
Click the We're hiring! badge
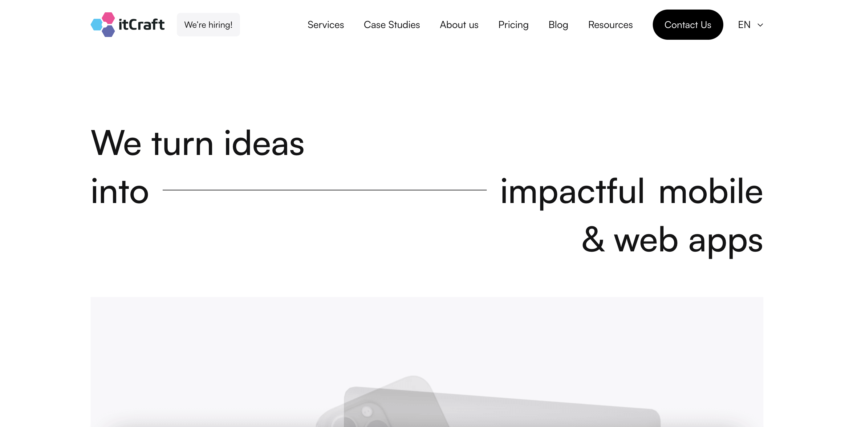coord(208,25)
